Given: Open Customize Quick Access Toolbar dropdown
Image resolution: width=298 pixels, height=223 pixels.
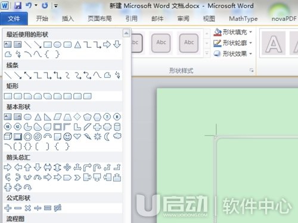Looking at the screenshot, I should click(56, 6).
